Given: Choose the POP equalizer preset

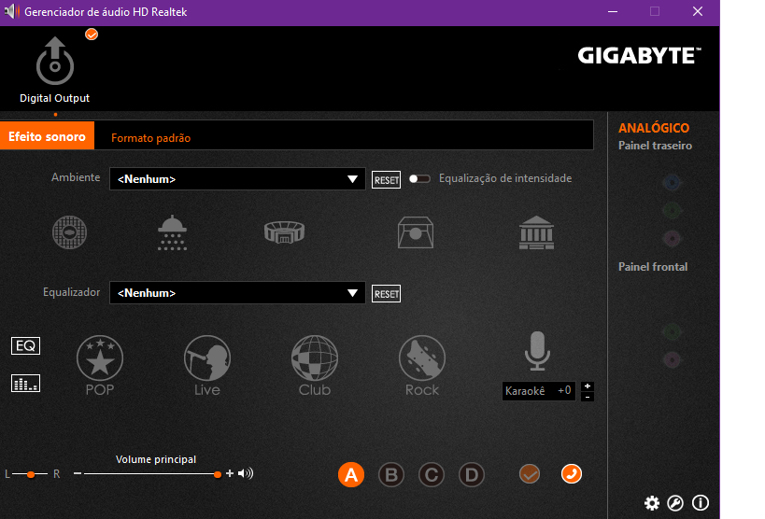Looking at the screenshot, I should [100, 365].
